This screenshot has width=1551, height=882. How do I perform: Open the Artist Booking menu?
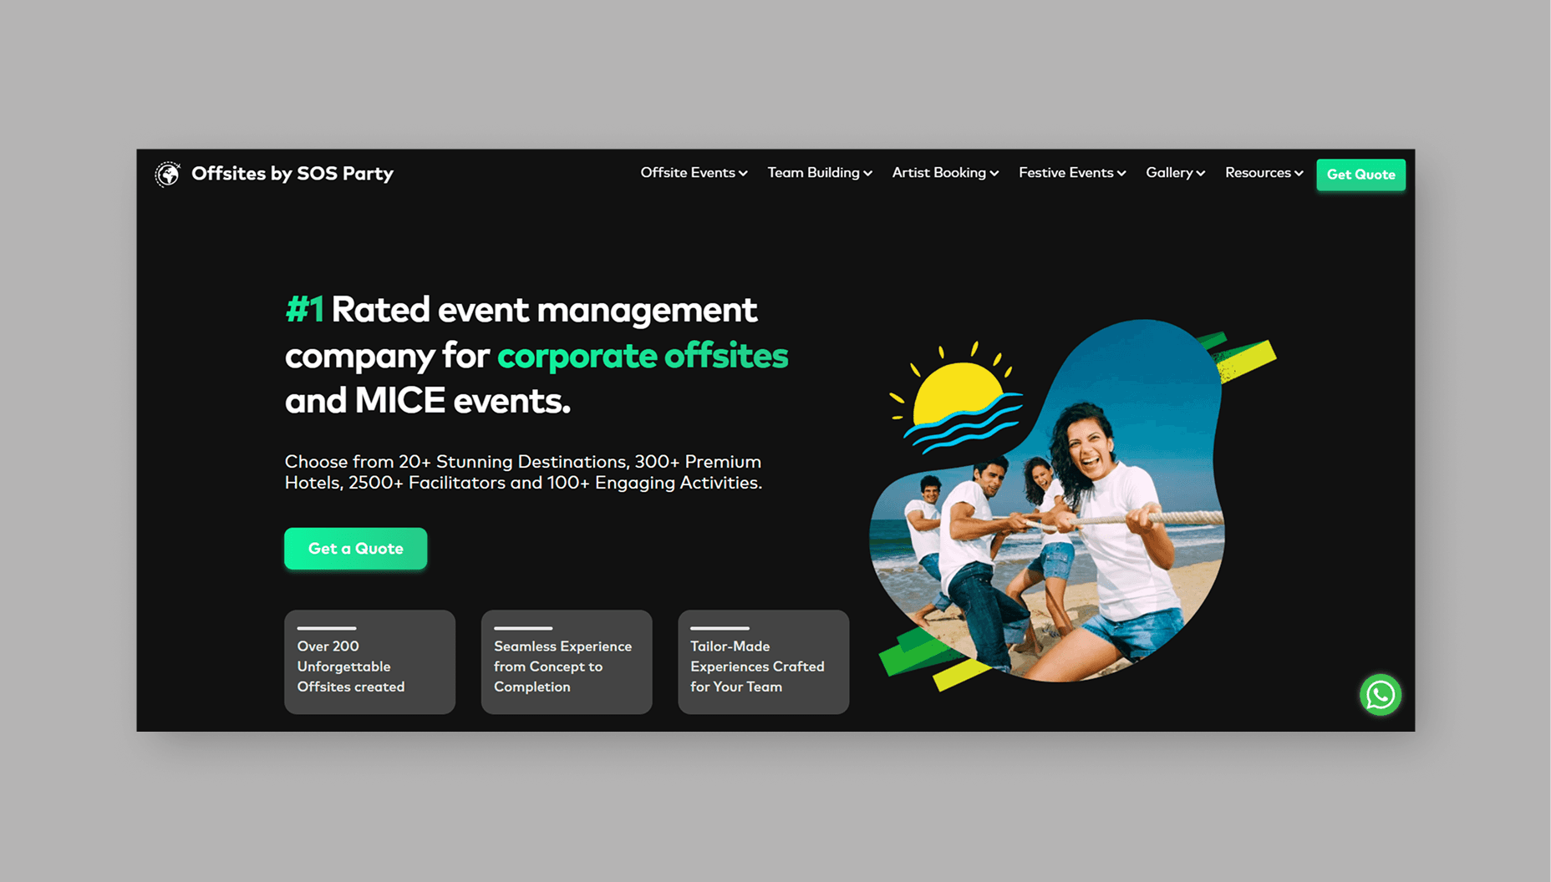click(x=945, y=173)
